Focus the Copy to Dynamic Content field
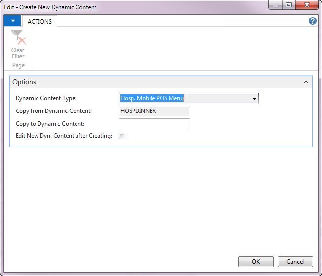 pos(154,124)
